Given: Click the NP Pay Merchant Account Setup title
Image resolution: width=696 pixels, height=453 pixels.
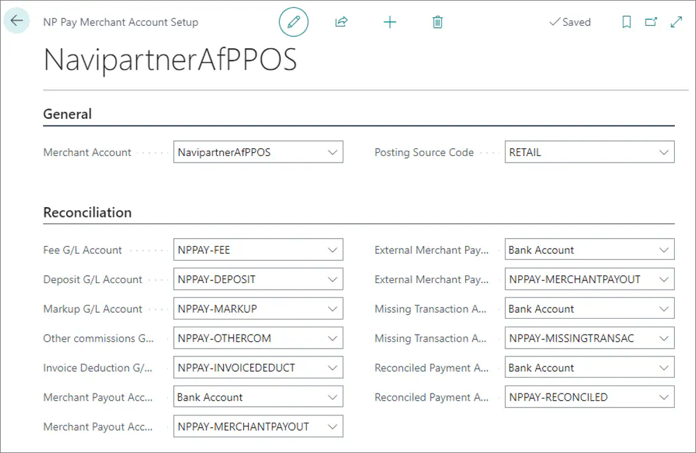Looking at the screenshot, I should click(120, 22).
